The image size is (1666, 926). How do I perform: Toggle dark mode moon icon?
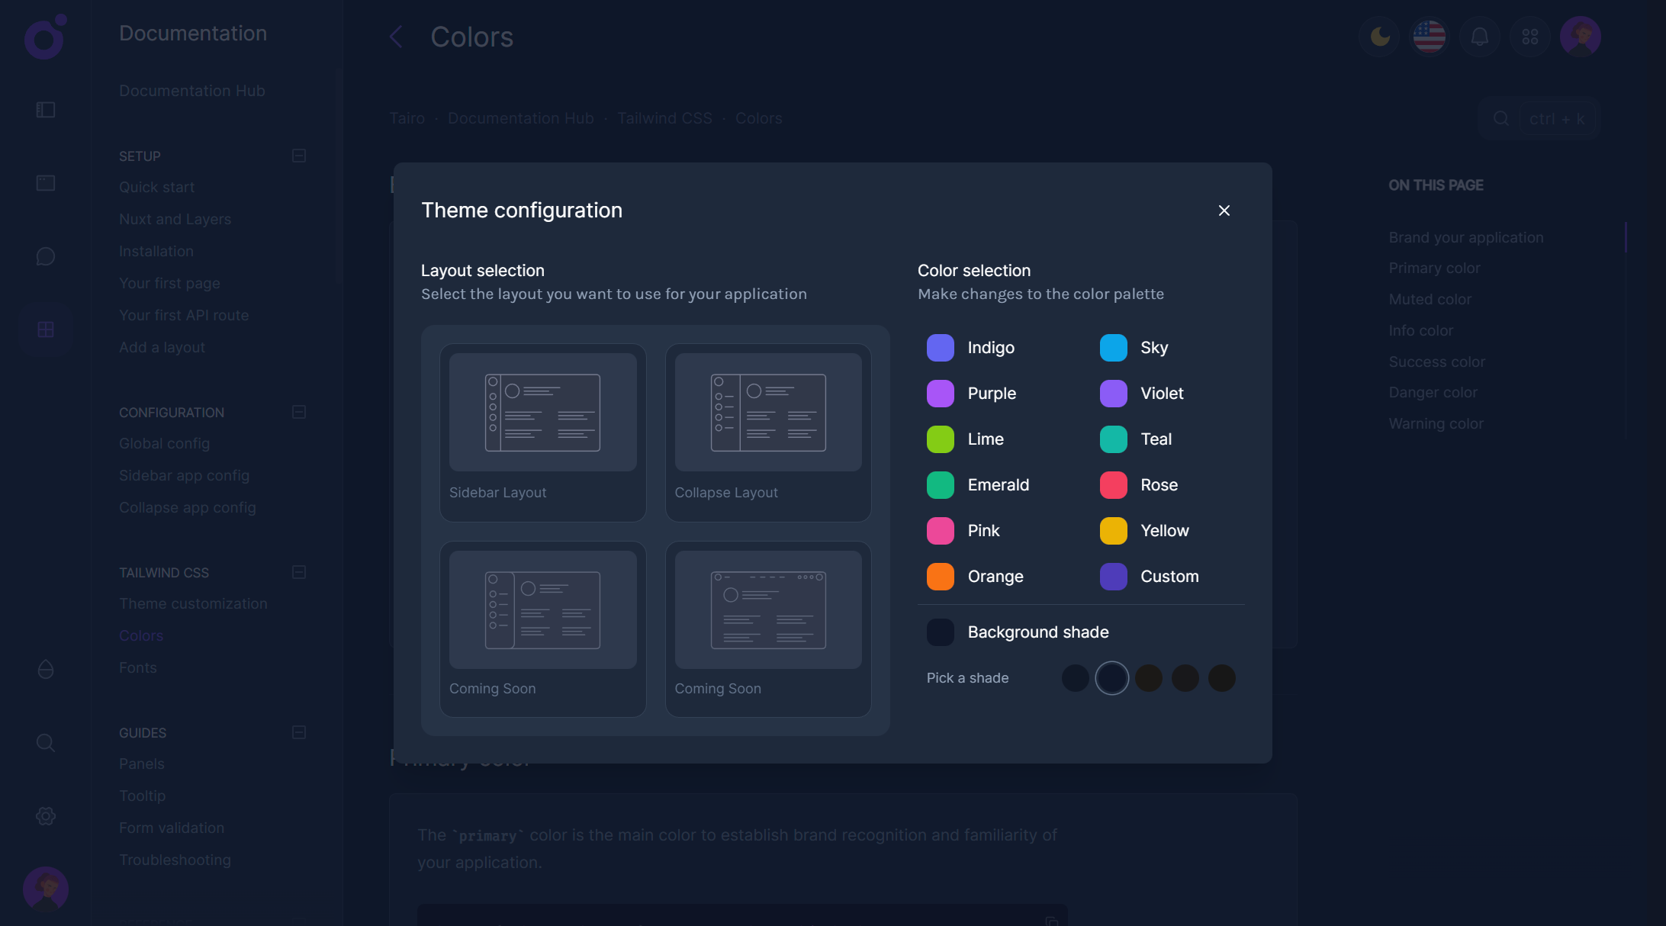point(1379,37)
